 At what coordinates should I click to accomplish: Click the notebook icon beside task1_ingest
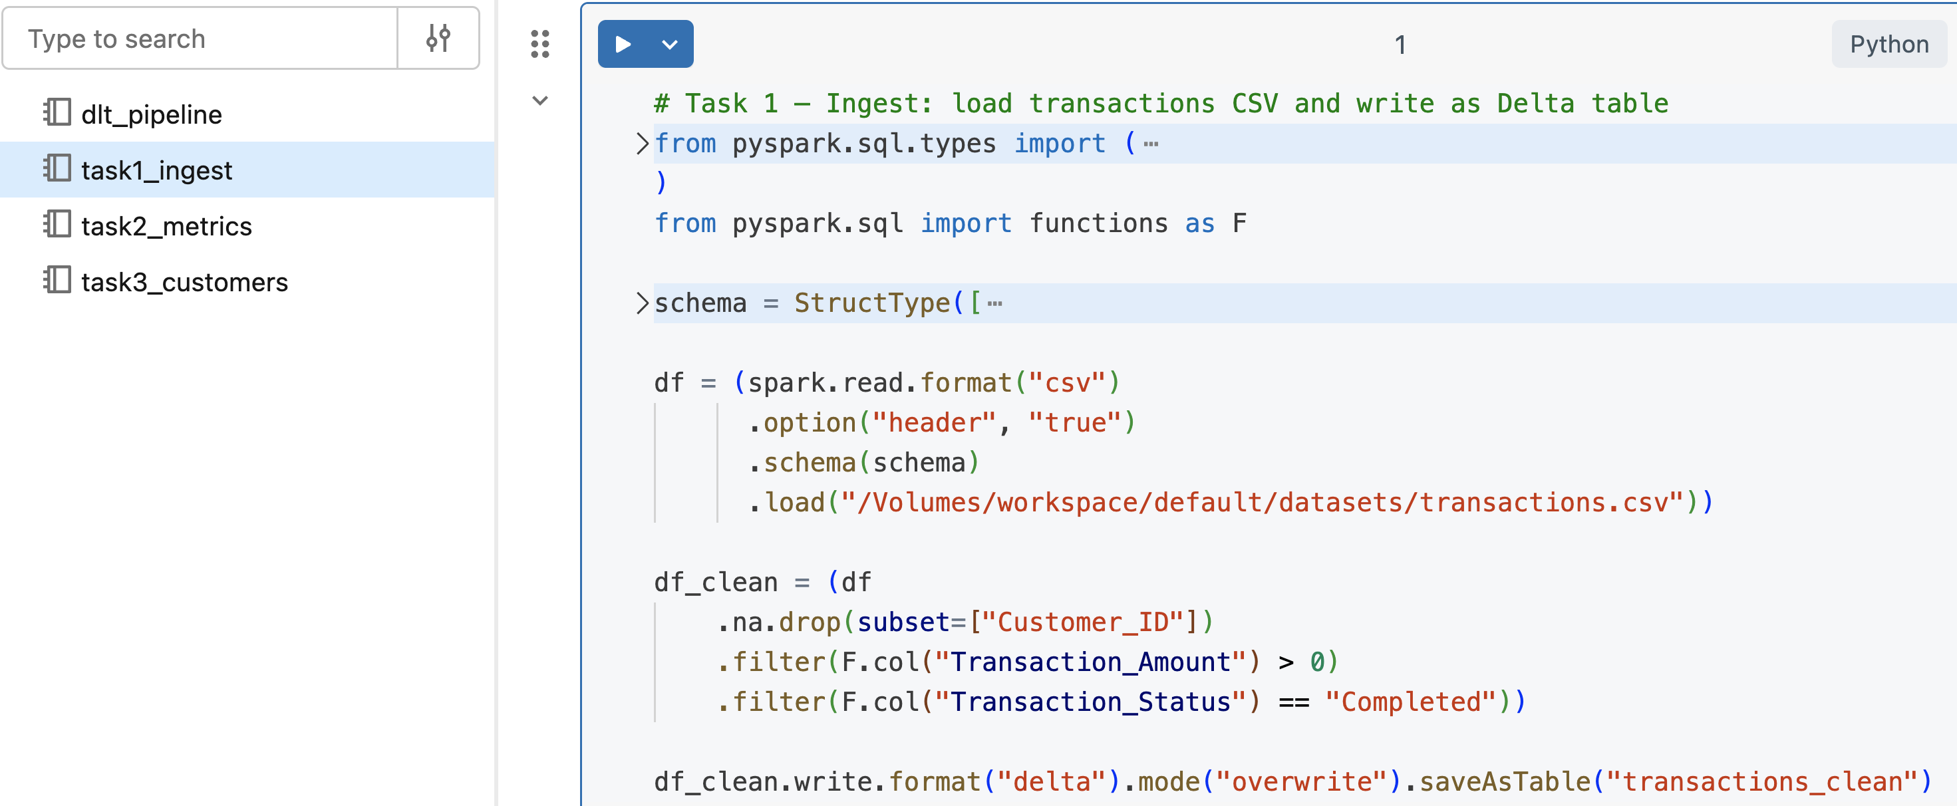point(57,170)
